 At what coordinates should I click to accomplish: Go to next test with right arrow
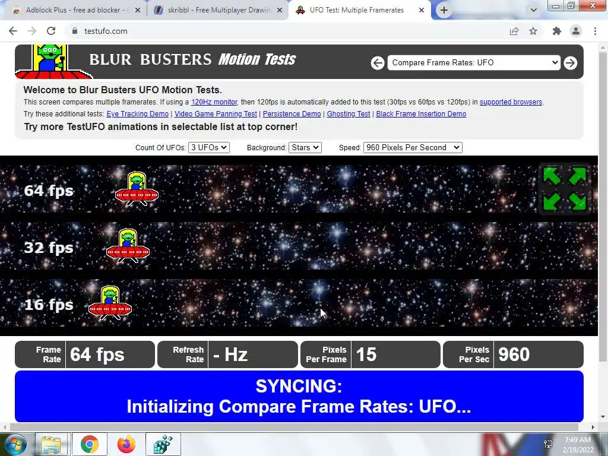coord(571,63)
